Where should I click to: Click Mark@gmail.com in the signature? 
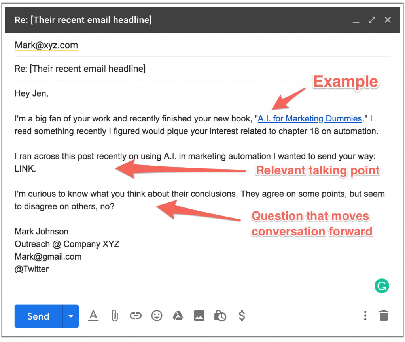point(48,256)
